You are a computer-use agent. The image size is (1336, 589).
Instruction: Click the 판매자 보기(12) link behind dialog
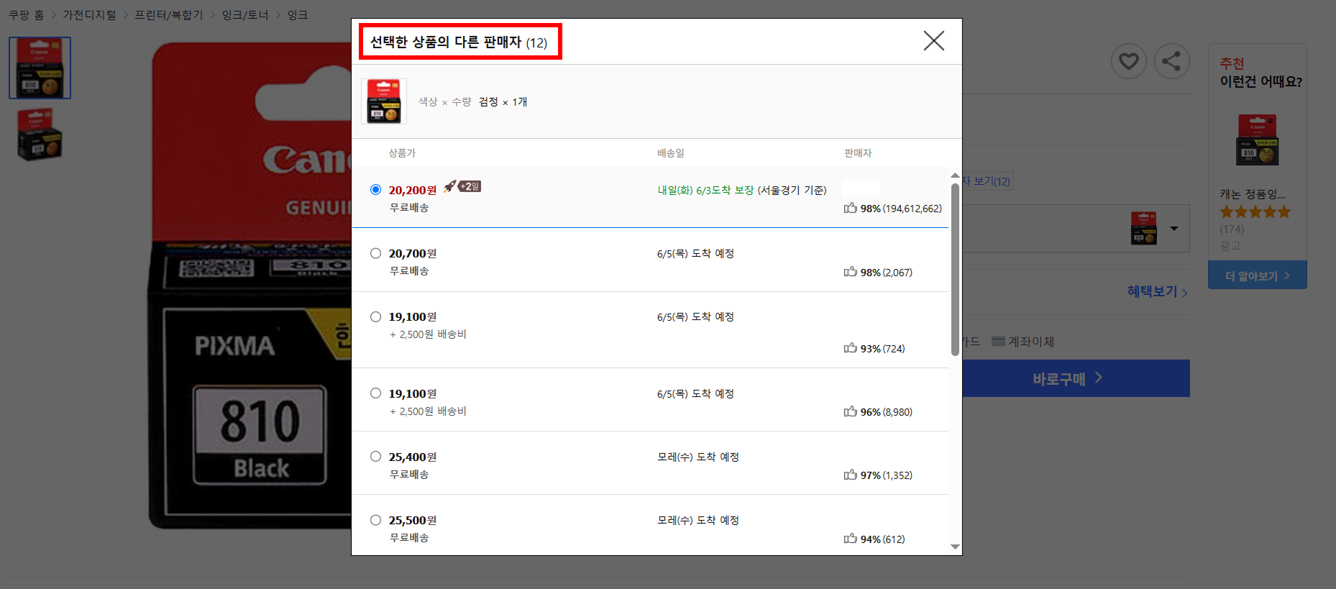pyautogui.click(x=988, y=181)
